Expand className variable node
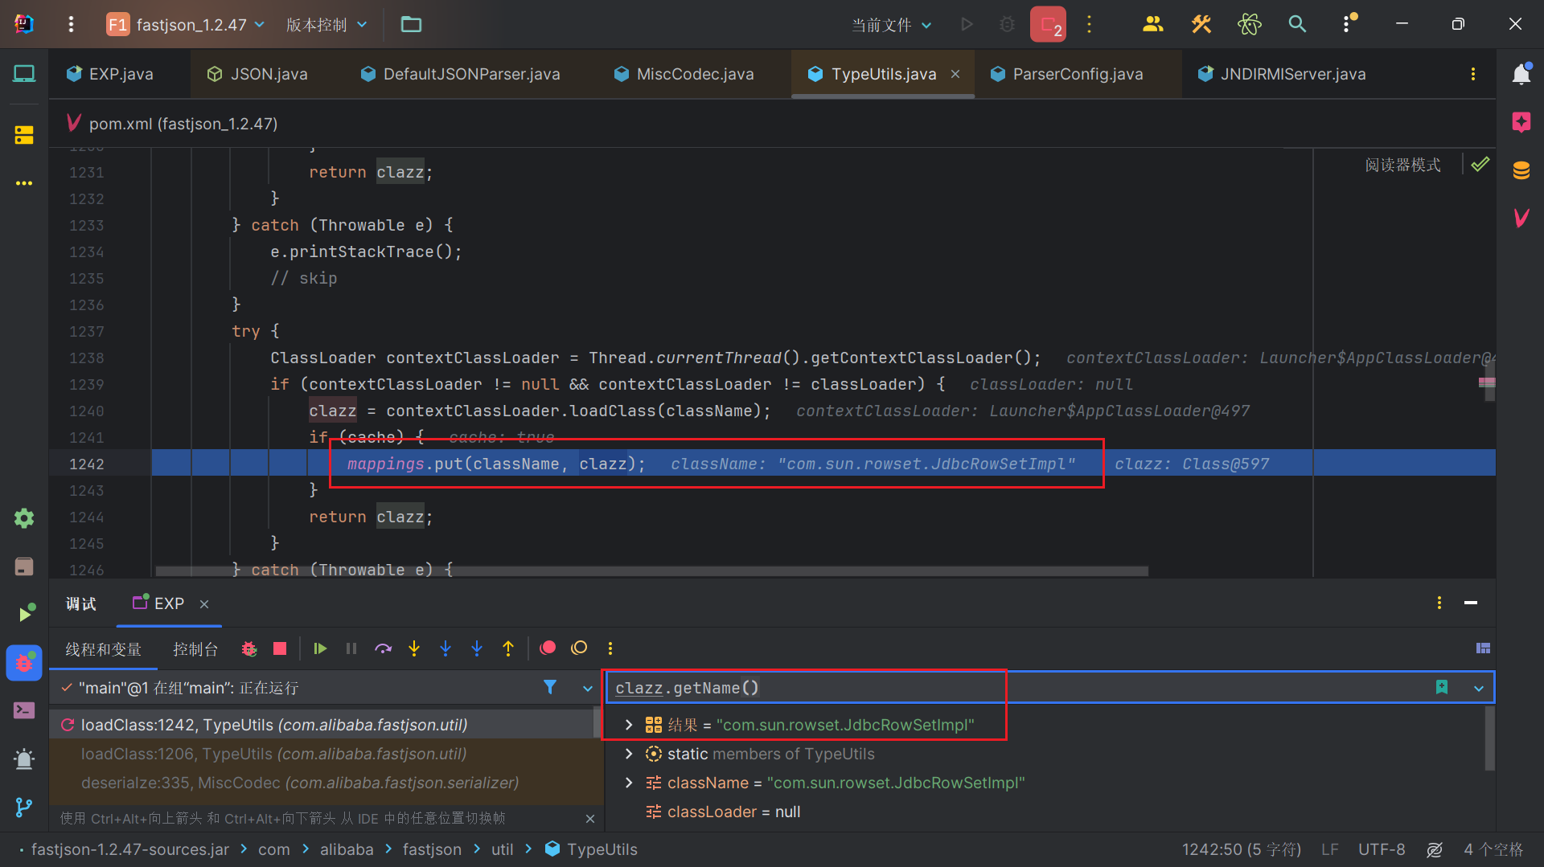1544x867 pixels. pos(629,783)
